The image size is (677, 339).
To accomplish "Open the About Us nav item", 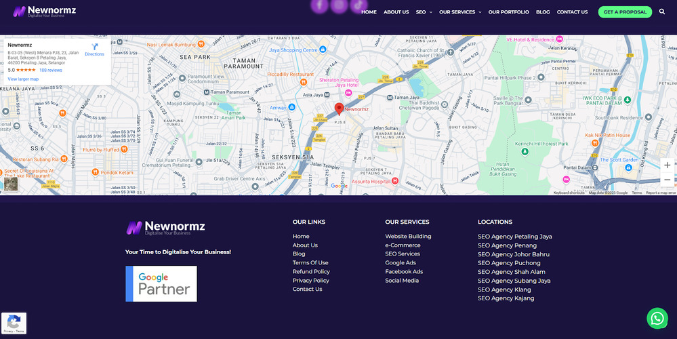I will [396, 12].
